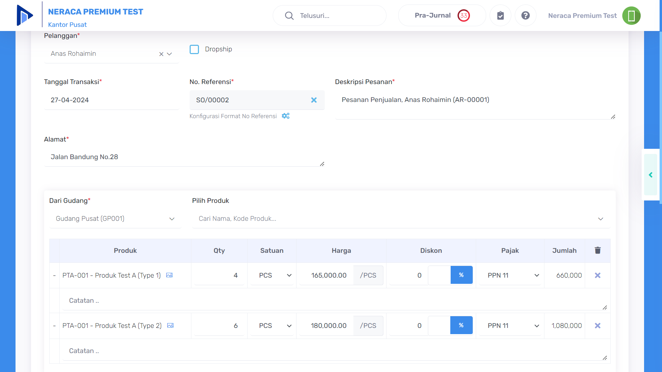Click discount value 0 for Type 1 row
This screenshot has height=372, width=662.
point(409,276)
